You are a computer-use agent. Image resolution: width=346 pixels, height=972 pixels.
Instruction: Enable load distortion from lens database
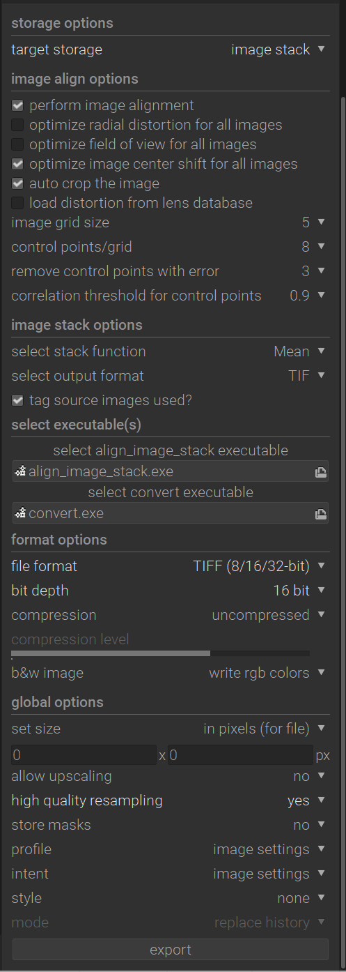pyautogui.click(x=17, y=204)
